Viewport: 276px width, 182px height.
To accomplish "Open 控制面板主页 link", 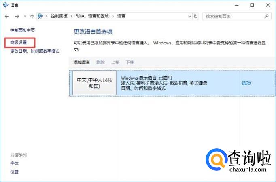I will click(x=22, y=30).
